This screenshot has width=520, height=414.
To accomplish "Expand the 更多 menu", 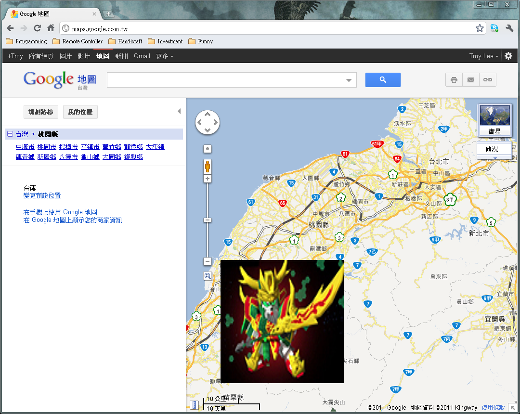I will [165, 56].
